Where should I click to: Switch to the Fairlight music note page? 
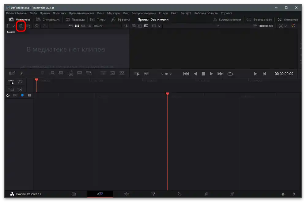click(206, 194)
